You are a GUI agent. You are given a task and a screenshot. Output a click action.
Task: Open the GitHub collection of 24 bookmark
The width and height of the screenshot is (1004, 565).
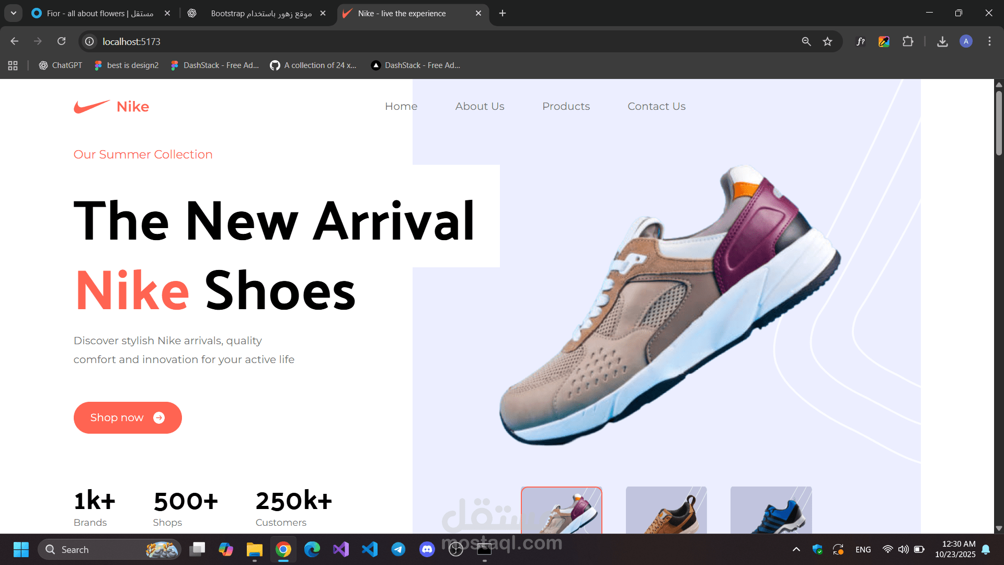coord(313,65)
